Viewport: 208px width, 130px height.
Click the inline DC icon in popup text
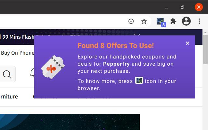[139, 80]
